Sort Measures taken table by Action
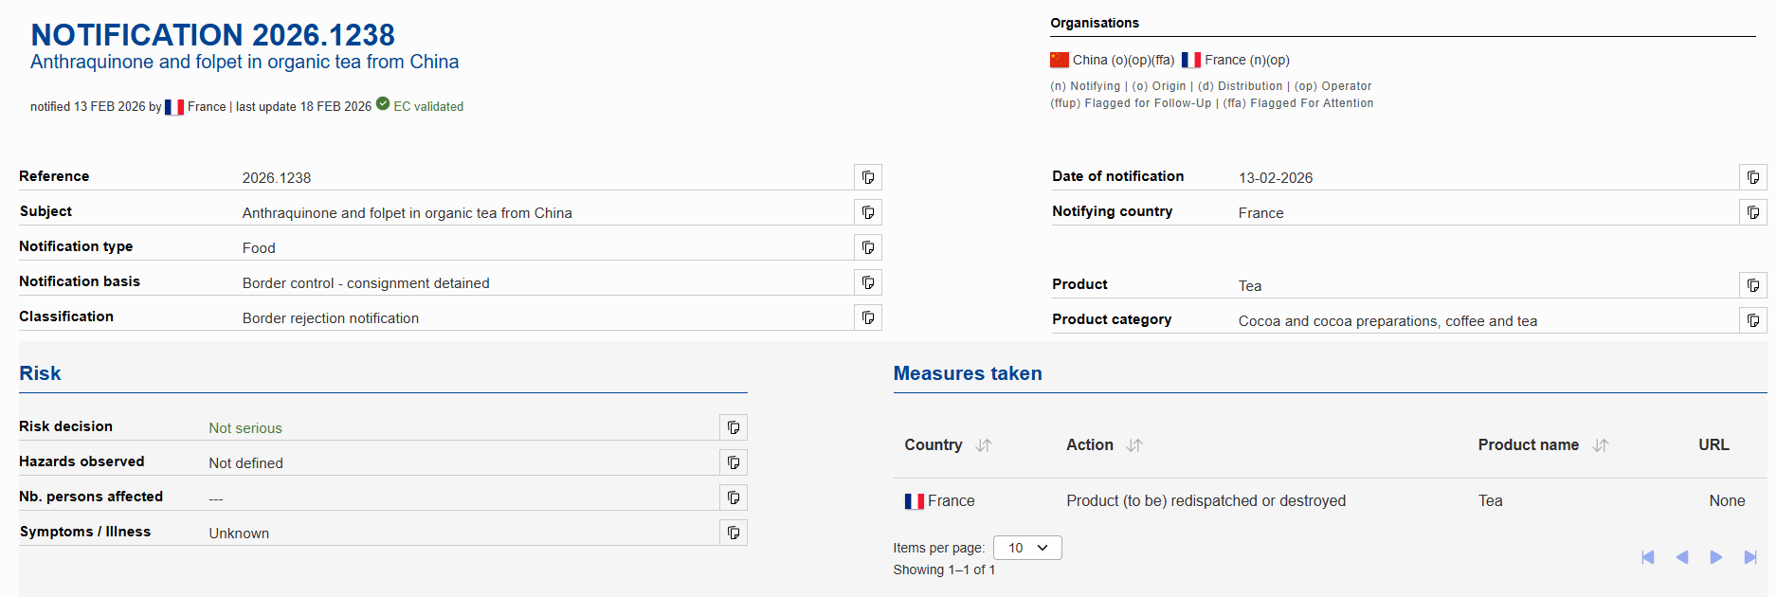Screen dimensions: 1777x597 1134,445
